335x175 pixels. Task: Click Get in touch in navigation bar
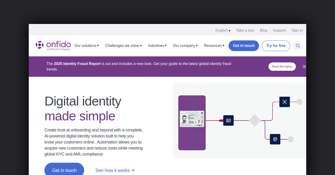[x=244, y=46]
